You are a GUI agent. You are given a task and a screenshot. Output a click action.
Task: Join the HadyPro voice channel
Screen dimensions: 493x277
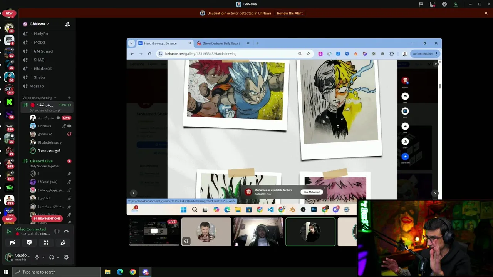coord(47,34)
